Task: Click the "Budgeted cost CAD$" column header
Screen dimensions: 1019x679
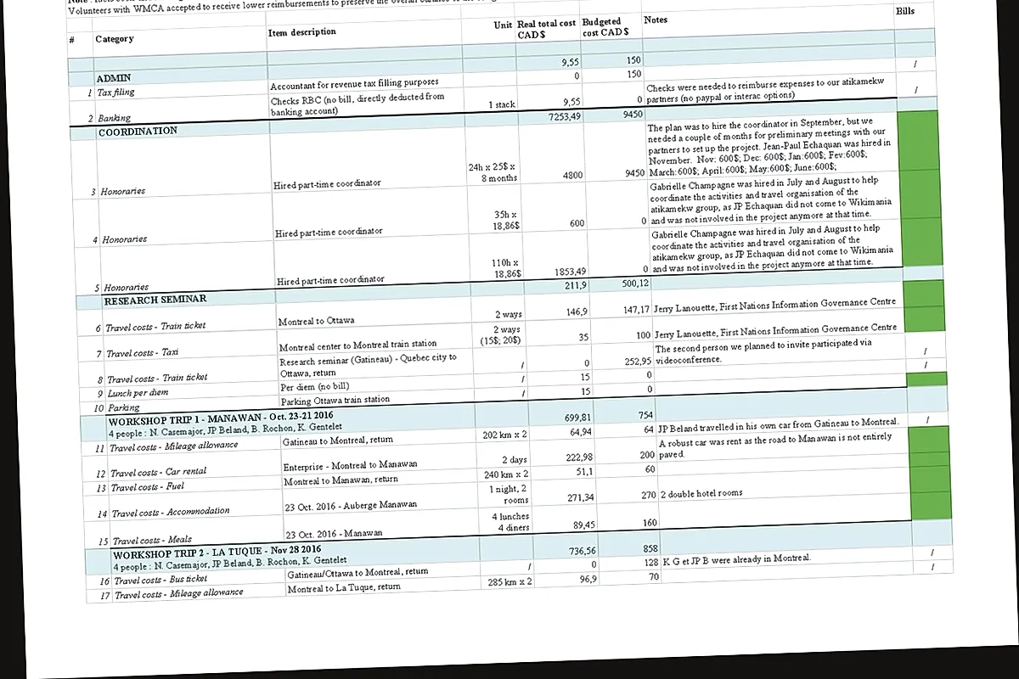Action: (x=605, y=26)
